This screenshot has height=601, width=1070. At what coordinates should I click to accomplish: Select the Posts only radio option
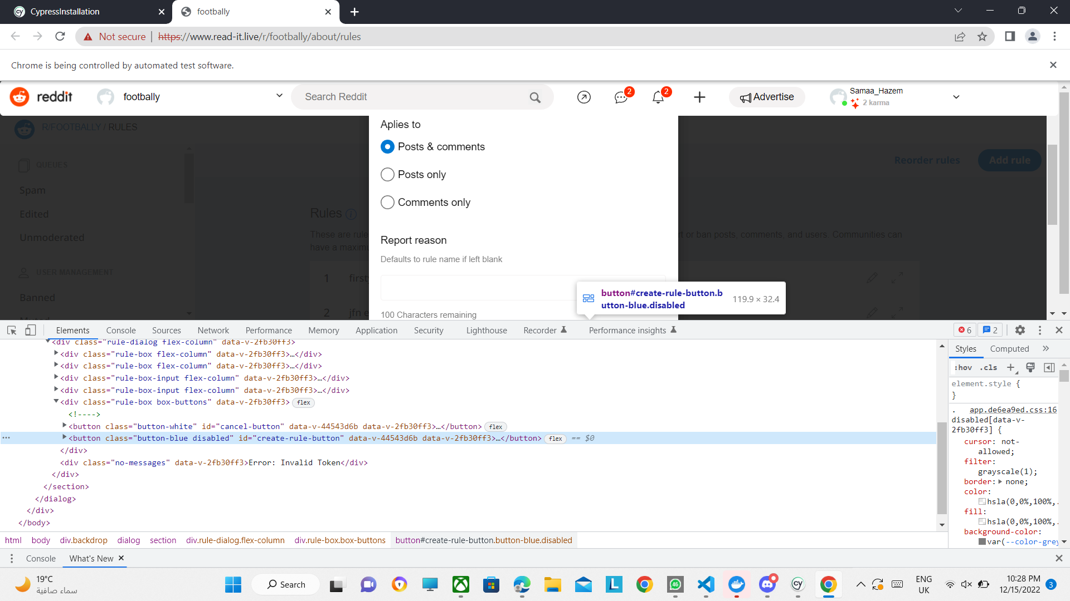point(387,175)
